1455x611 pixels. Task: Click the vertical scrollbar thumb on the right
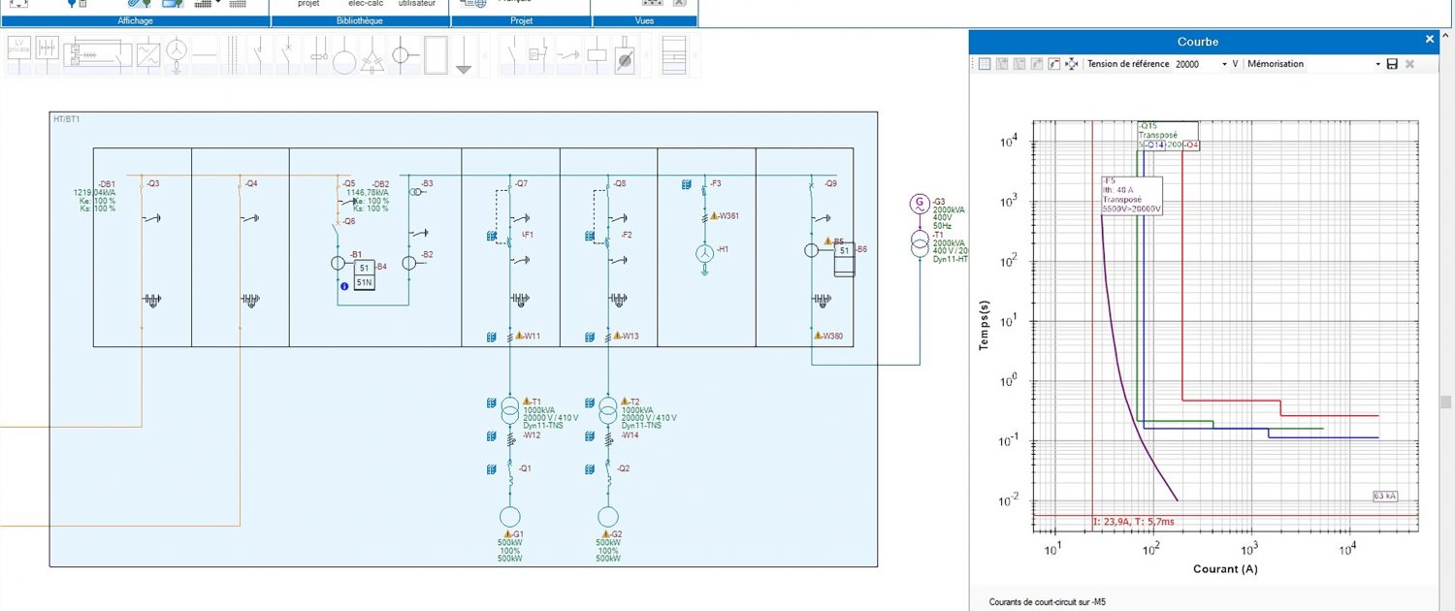(1445, 402)
